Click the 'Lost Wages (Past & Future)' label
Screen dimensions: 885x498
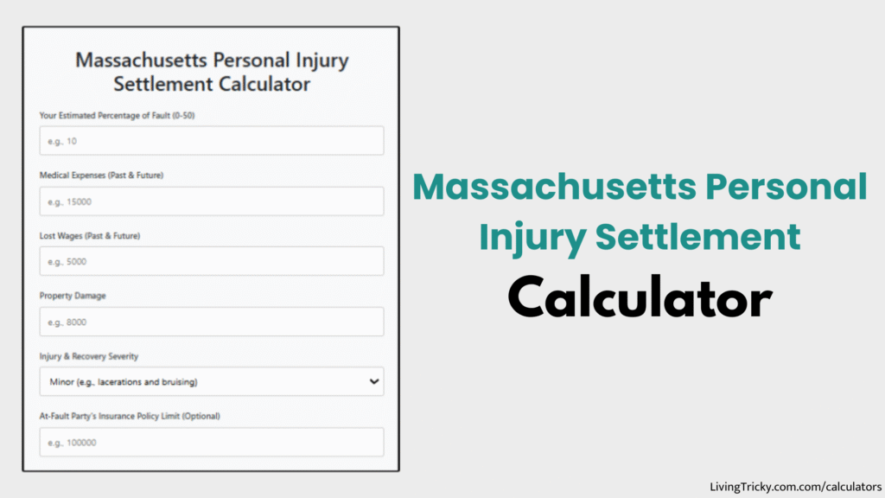pyautogui.click(x=89, y=235)
